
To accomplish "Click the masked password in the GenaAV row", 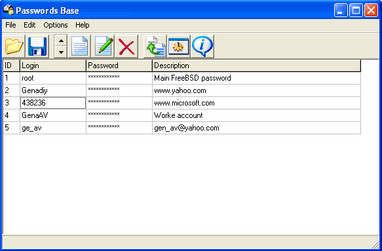I will [x=119, y=115].
